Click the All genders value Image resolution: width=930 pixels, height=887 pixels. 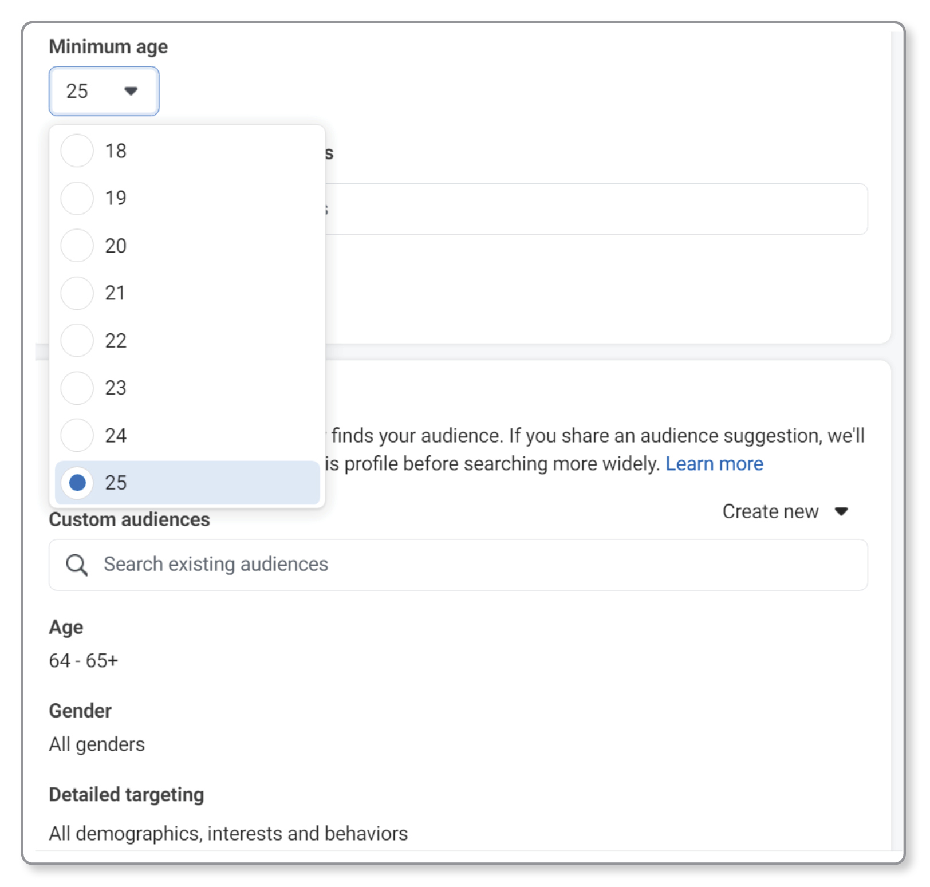coord(97,744)
